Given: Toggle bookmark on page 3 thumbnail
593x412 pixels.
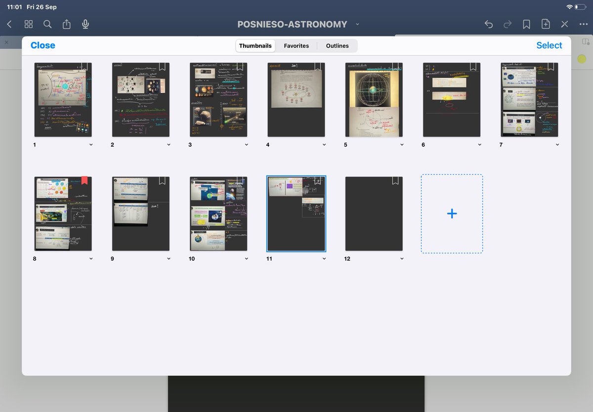Looking at the screenshot, I should tap(240, 67).
